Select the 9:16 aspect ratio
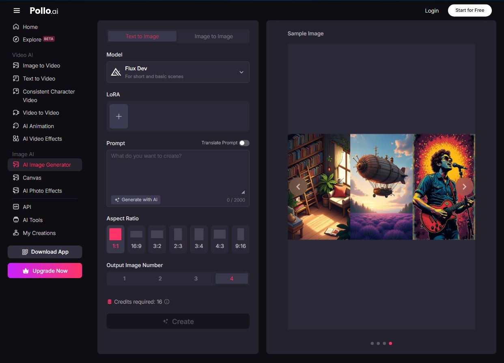This screenshot has width=504, height=363. click(x=241, y=239)
